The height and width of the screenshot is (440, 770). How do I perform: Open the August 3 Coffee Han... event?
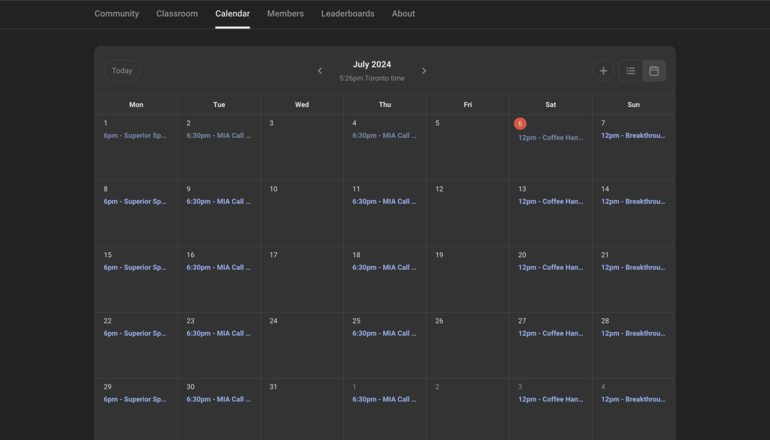(551, 399)
